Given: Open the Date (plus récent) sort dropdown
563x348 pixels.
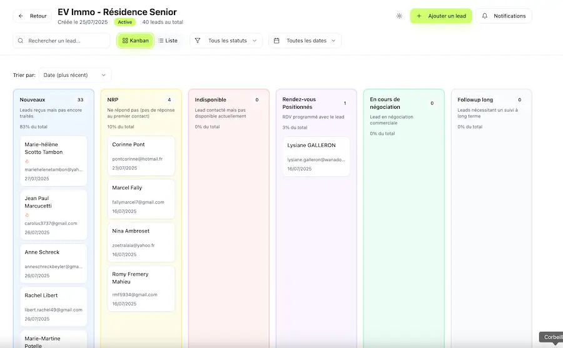Looking at the screenshot, I should pos(74,75).
